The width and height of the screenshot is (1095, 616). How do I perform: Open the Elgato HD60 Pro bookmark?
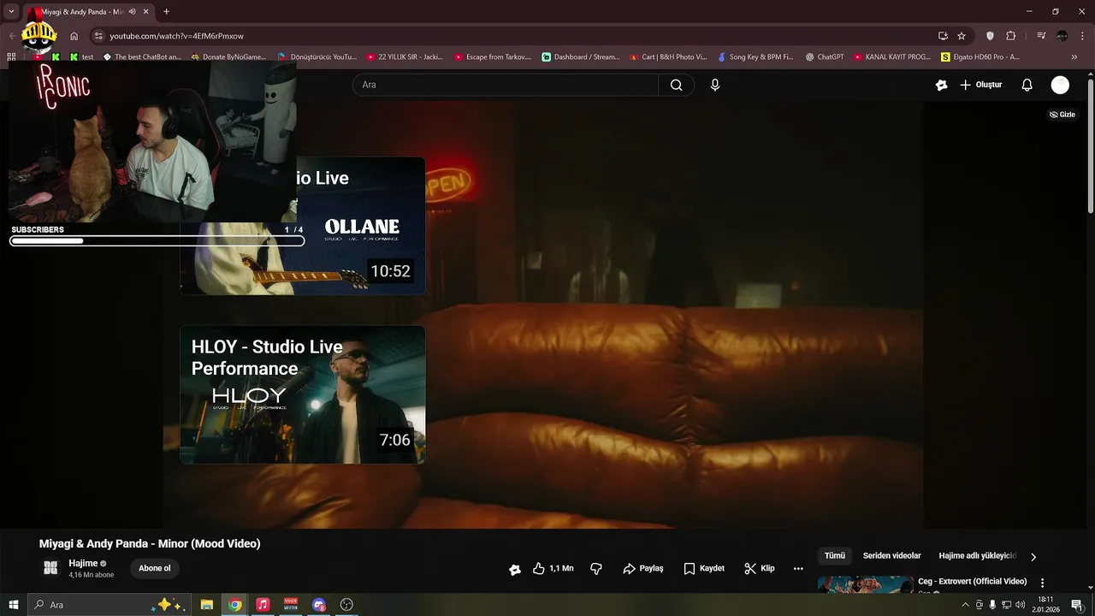tap(981, 57)
